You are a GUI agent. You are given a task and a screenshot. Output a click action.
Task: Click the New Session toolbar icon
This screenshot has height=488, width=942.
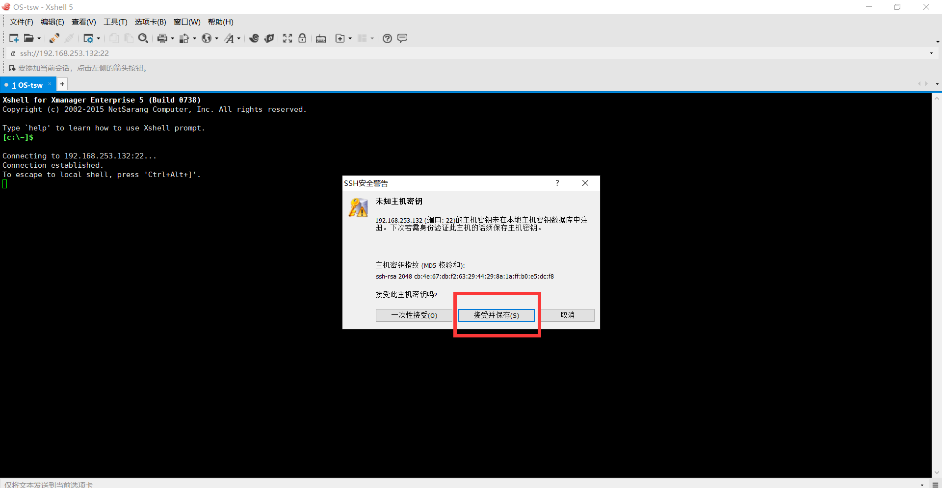(x=14, y=38)
